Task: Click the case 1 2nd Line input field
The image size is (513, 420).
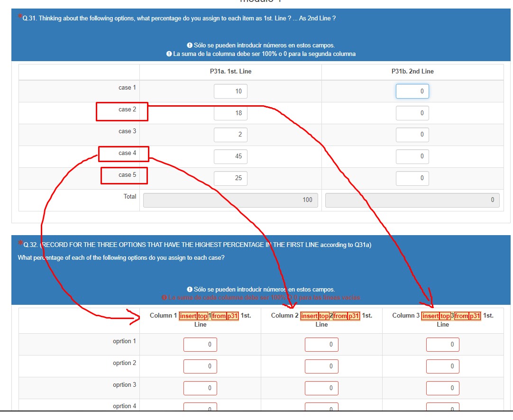Action: tap(412, 91)
